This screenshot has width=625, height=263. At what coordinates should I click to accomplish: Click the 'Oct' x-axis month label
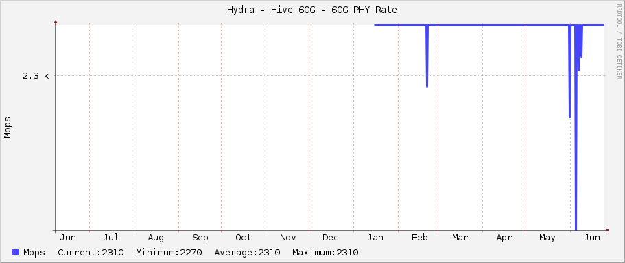[x=243, y=238]
